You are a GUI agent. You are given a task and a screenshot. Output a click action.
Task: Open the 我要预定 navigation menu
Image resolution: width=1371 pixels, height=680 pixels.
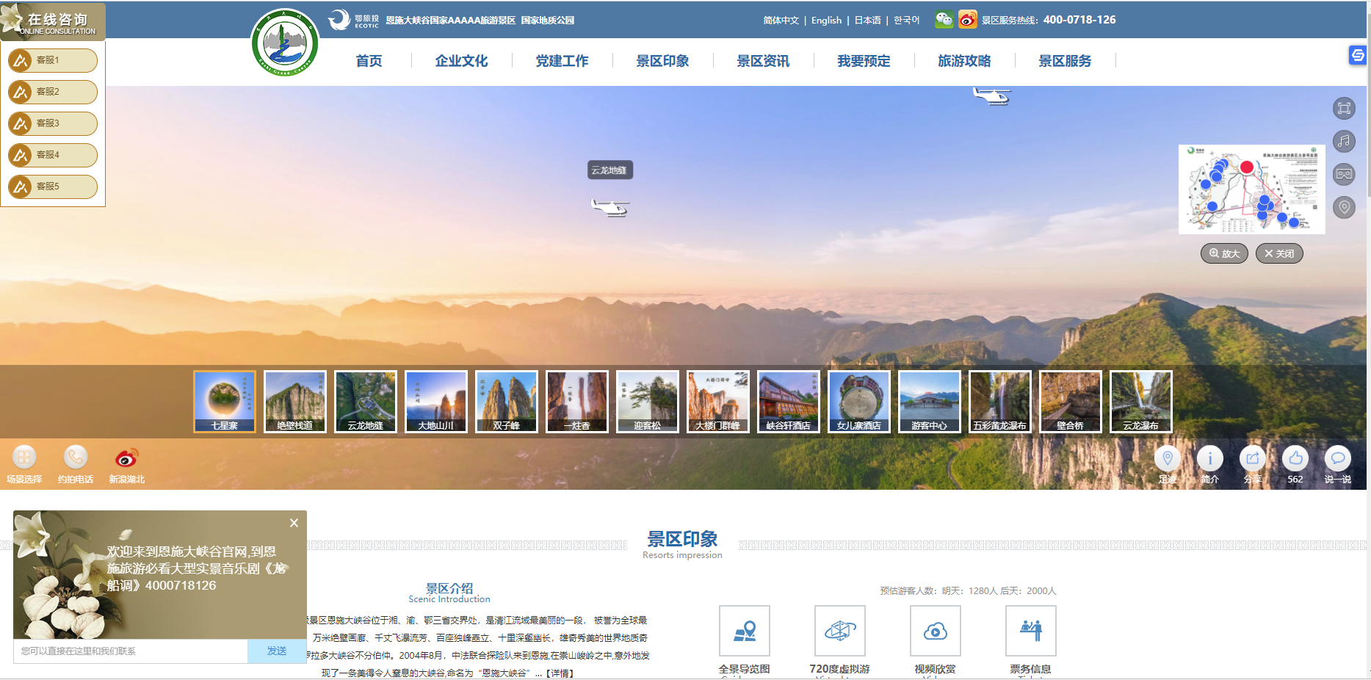(864, 61)
